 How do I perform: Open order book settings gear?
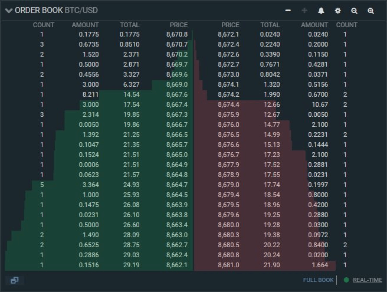coord(337,11)
